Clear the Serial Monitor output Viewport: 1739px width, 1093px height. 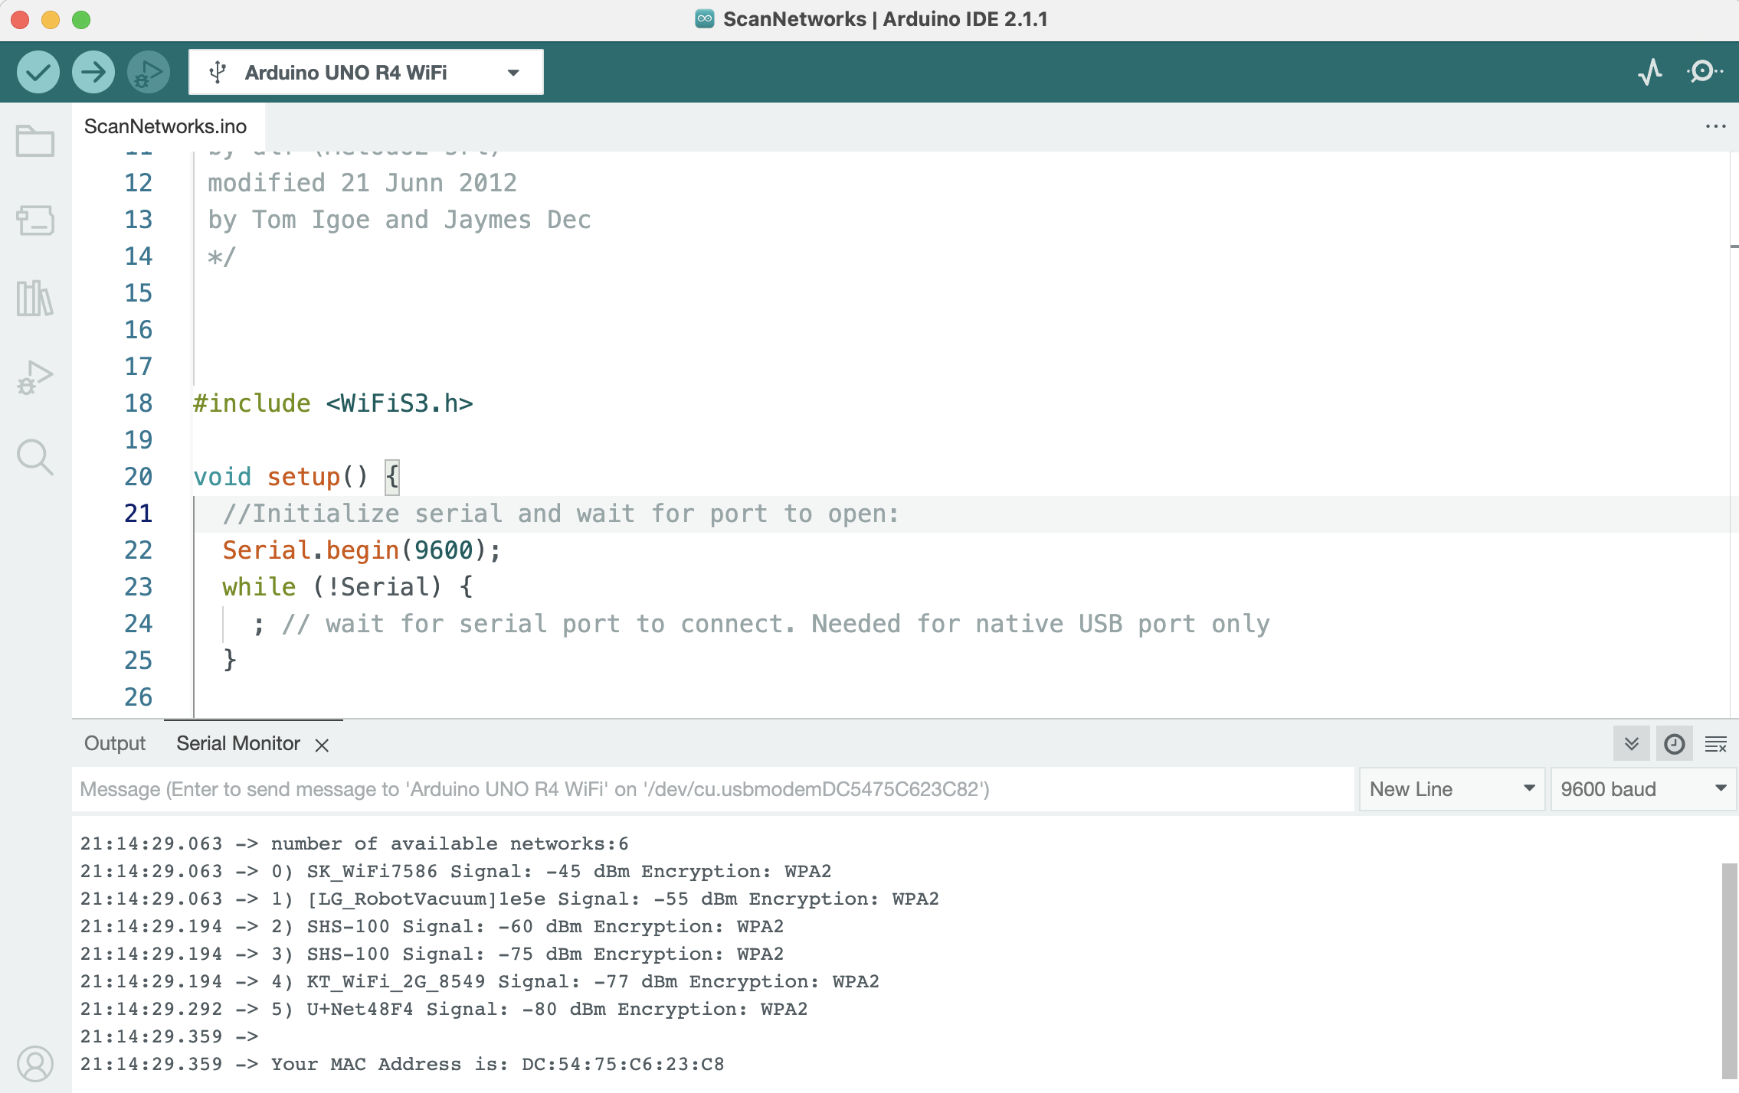[x=1715, y=744]
